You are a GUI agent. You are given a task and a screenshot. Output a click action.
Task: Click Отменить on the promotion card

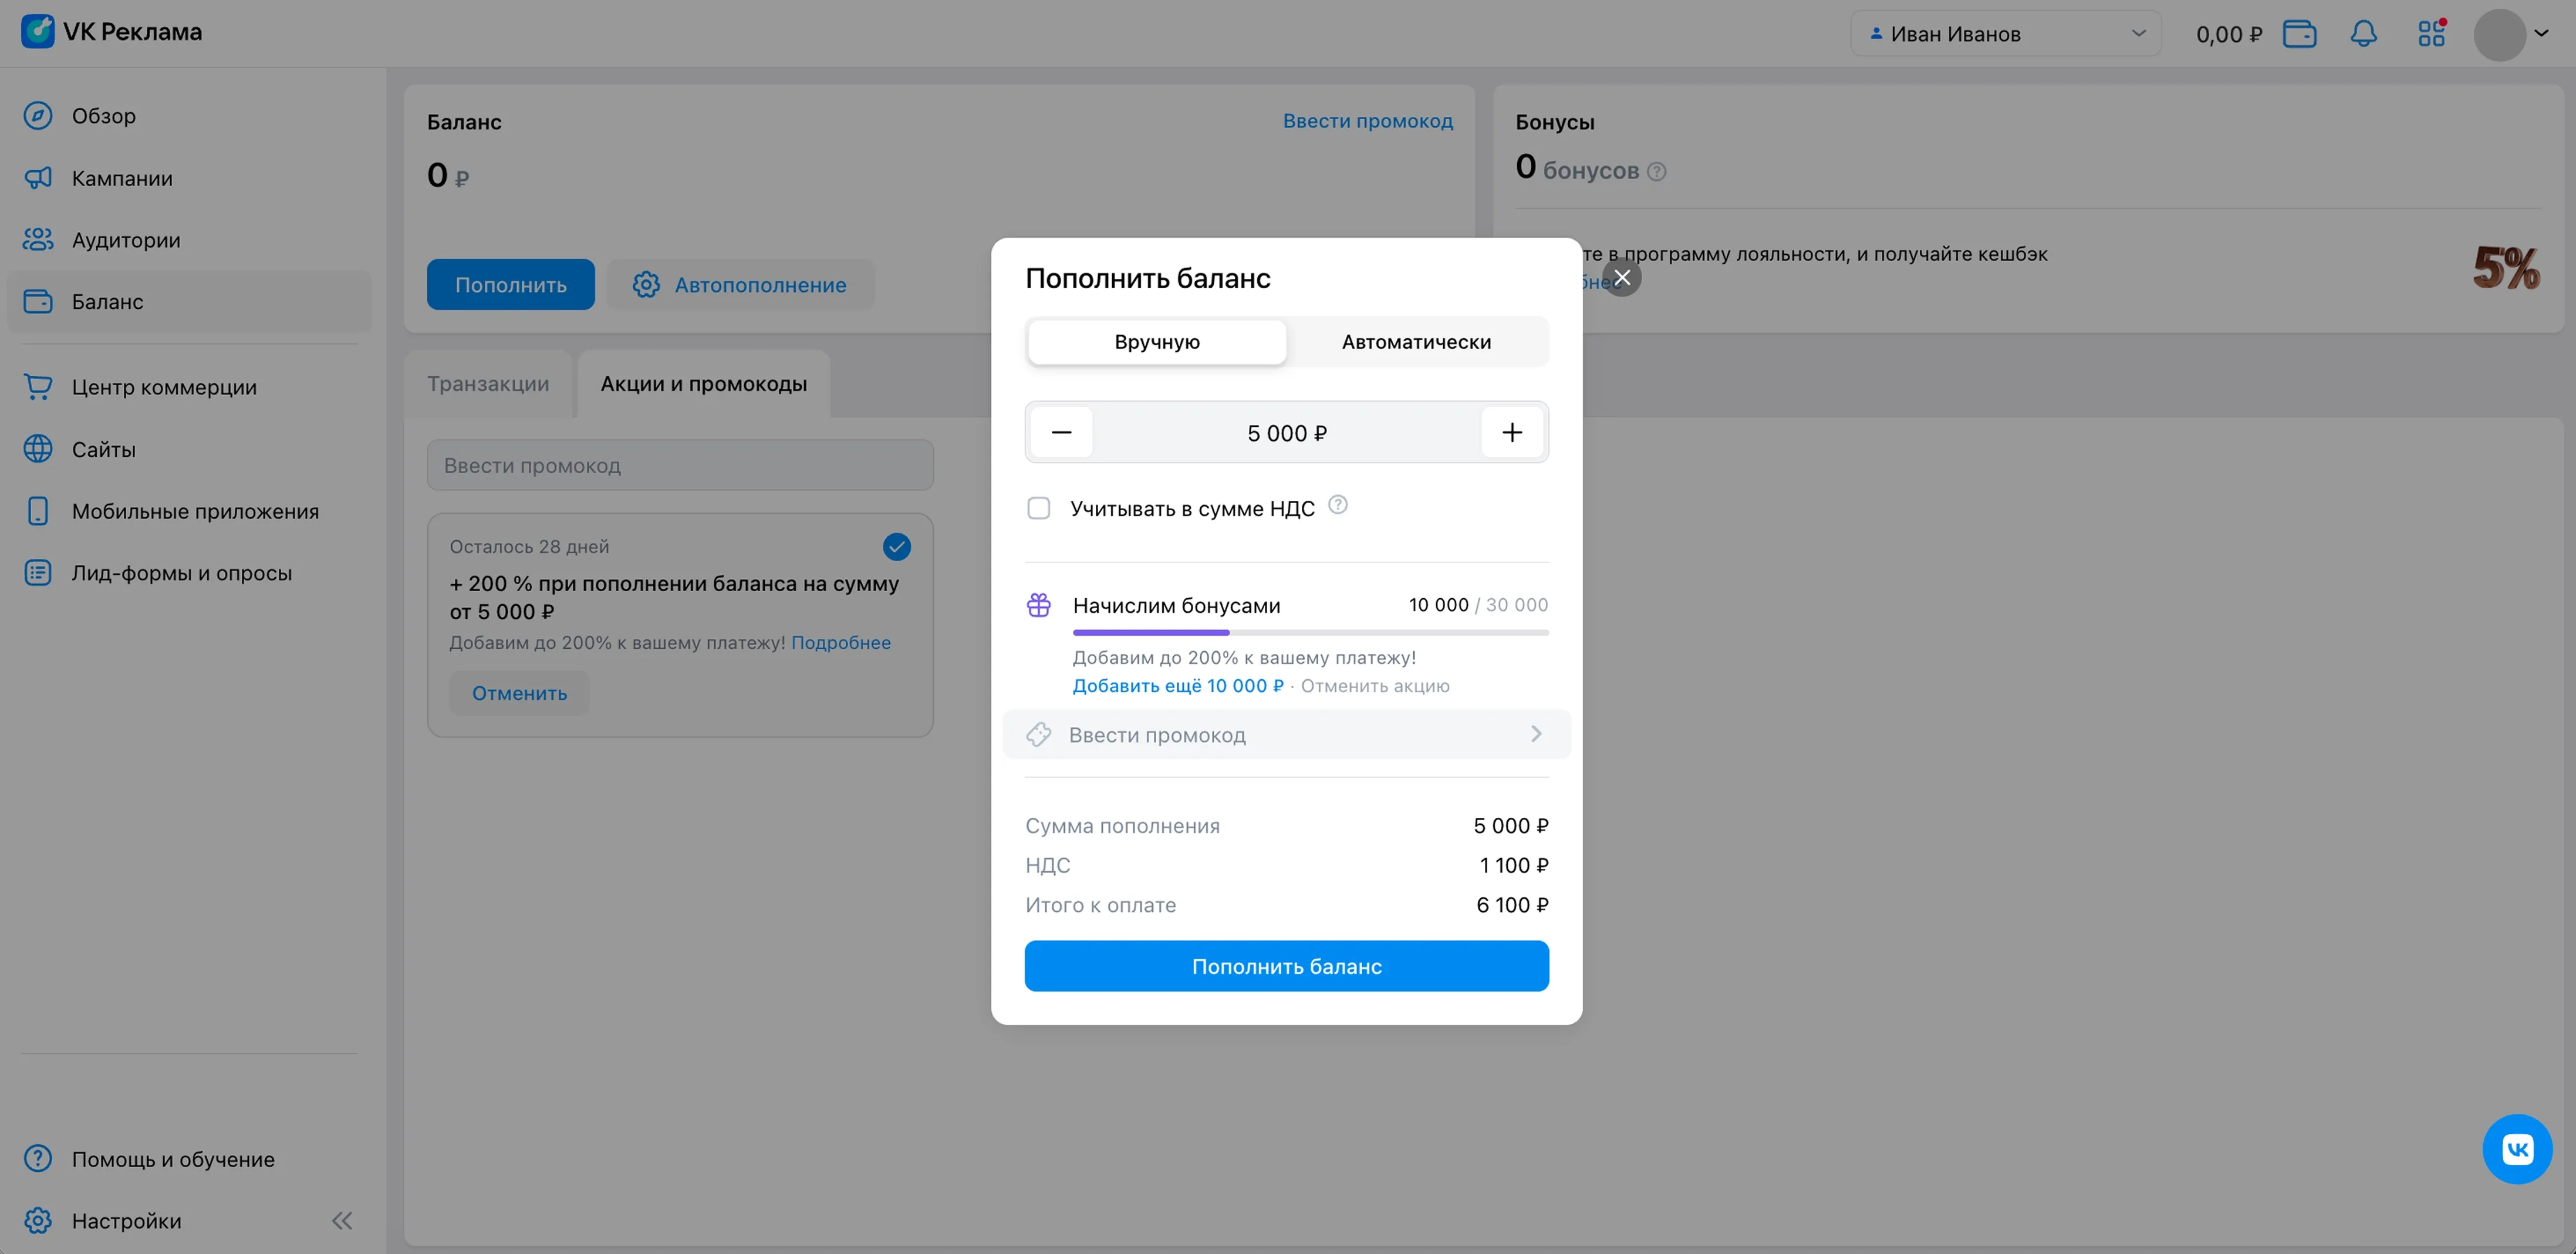click(519, 693)
